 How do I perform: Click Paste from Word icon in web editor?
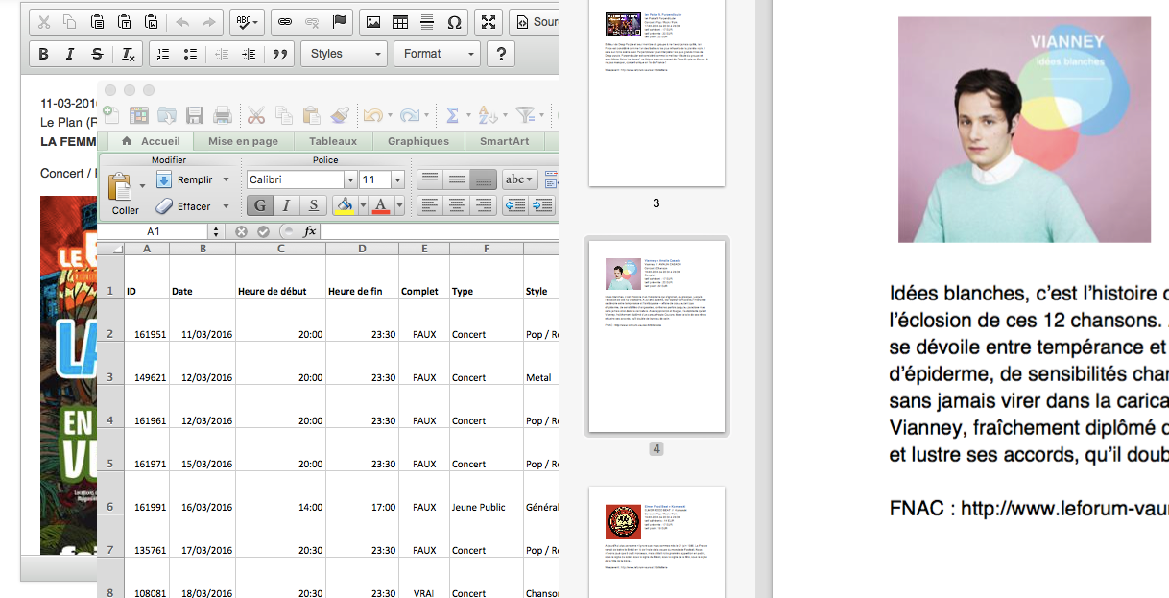152,21
